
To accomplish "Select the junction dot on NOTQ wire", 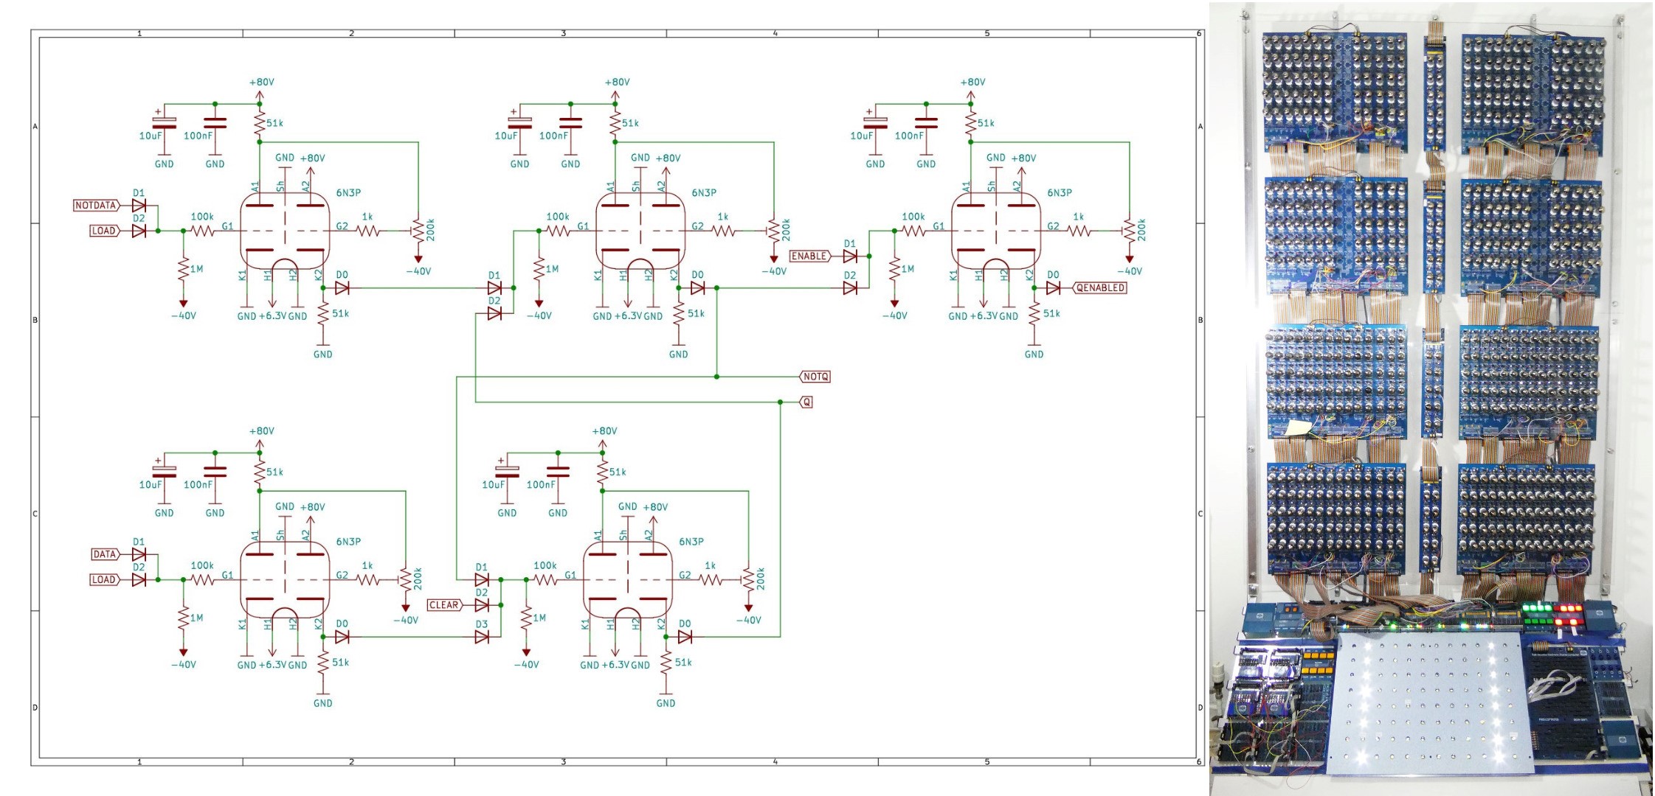I will coord(716,377).
